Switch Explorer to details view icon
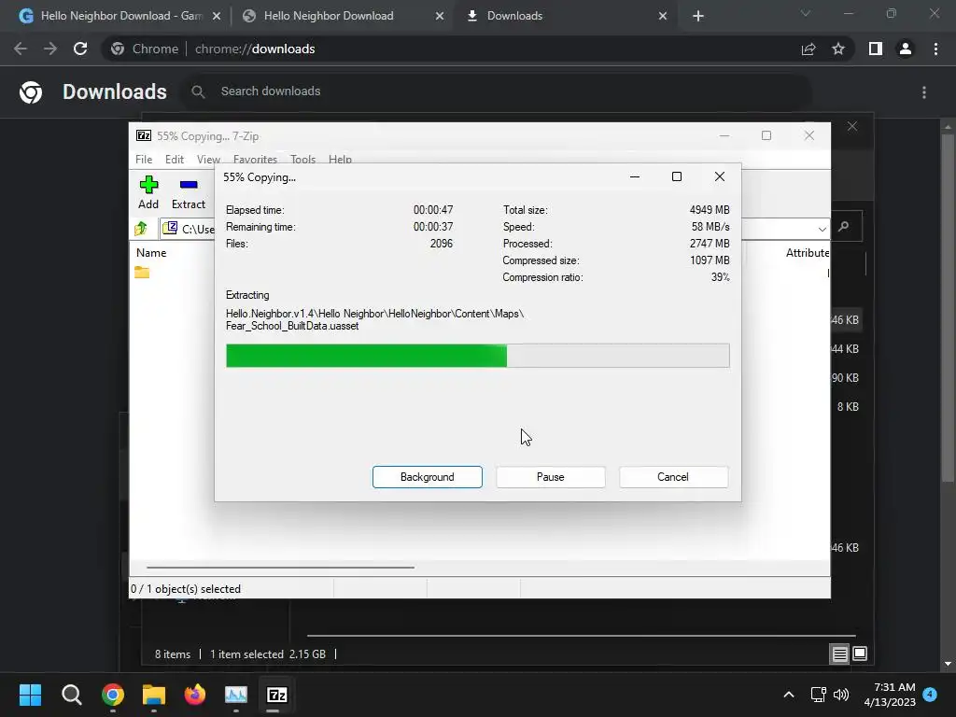This screenshot has height=717, width=956. coord(839,654)
